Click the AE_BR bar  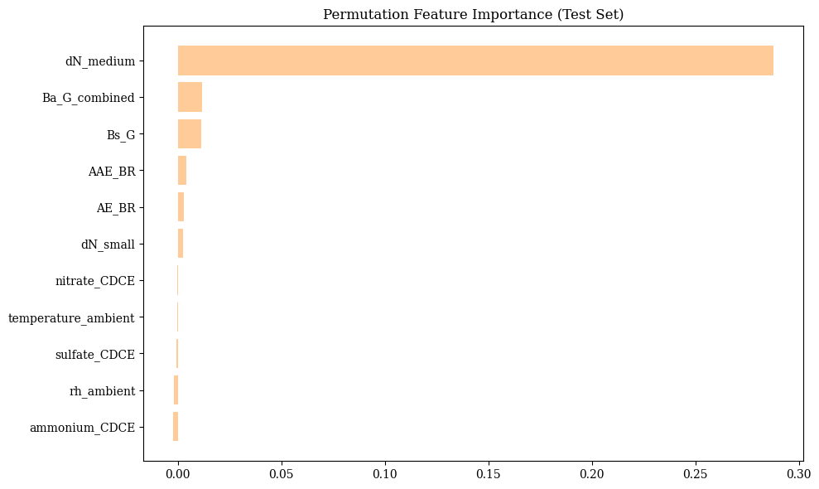[181, 207]
